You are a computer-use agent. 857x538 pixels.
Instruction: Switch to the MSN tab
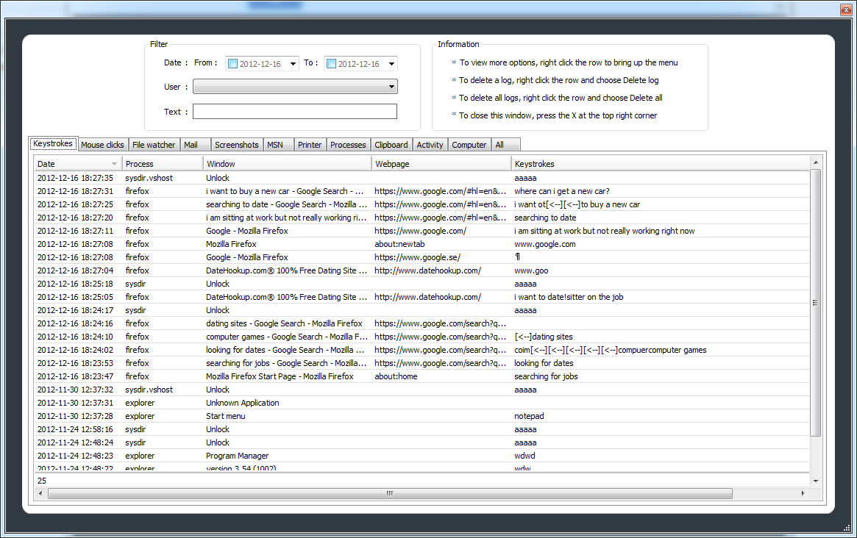(278, 145)
